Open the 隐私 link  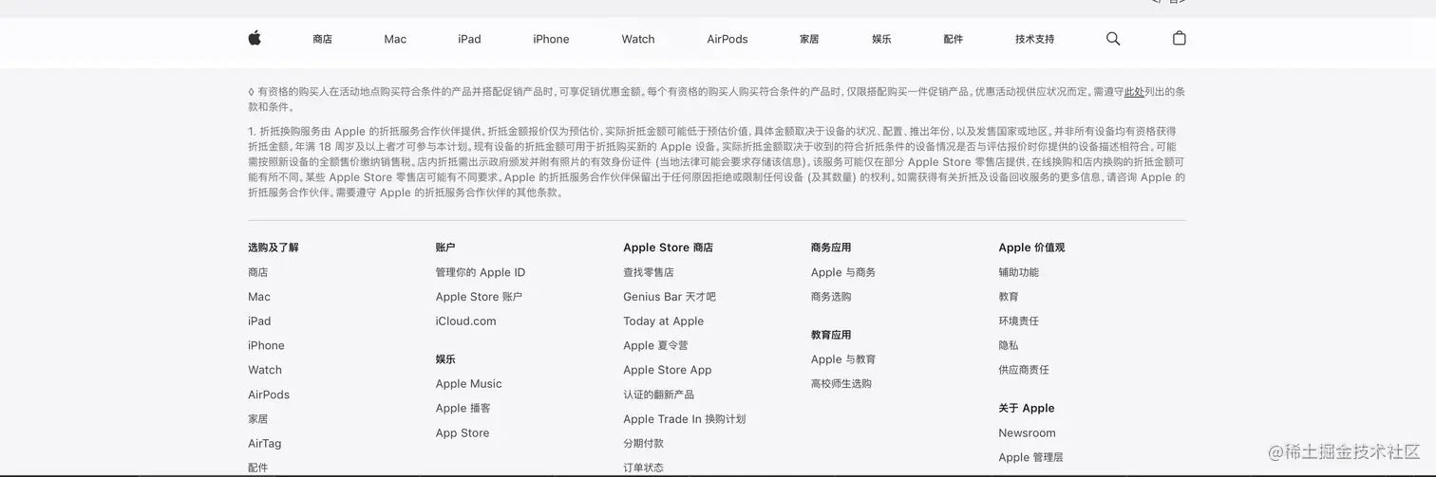1009,346
